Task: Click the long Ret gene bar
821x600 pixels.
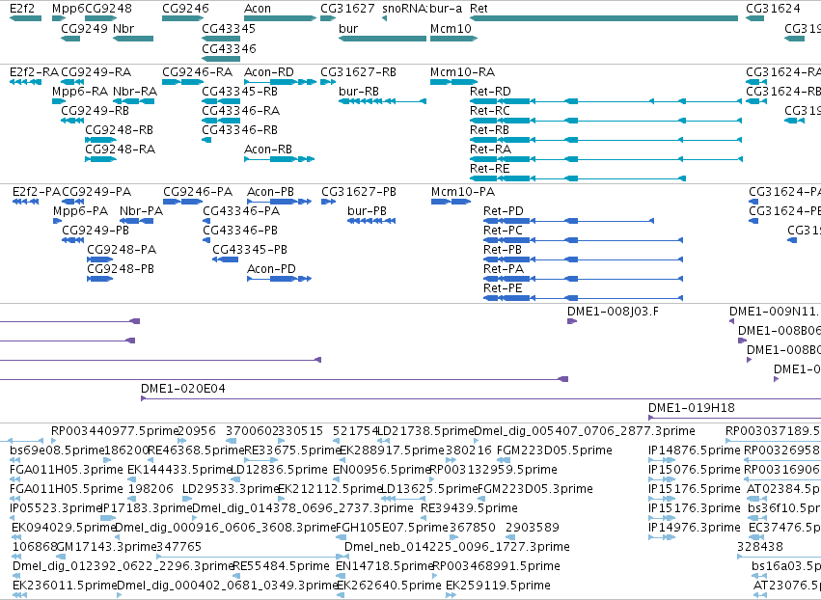Action: tap(604, 18)
